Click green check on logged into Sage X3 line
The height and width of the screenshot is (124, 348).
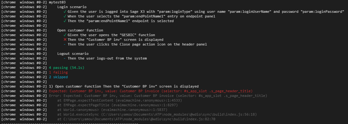click(x=65, y=12)
